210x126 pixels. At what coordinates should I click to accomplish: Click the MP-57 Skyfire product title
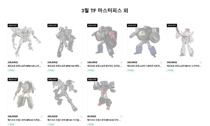[184, 66]
